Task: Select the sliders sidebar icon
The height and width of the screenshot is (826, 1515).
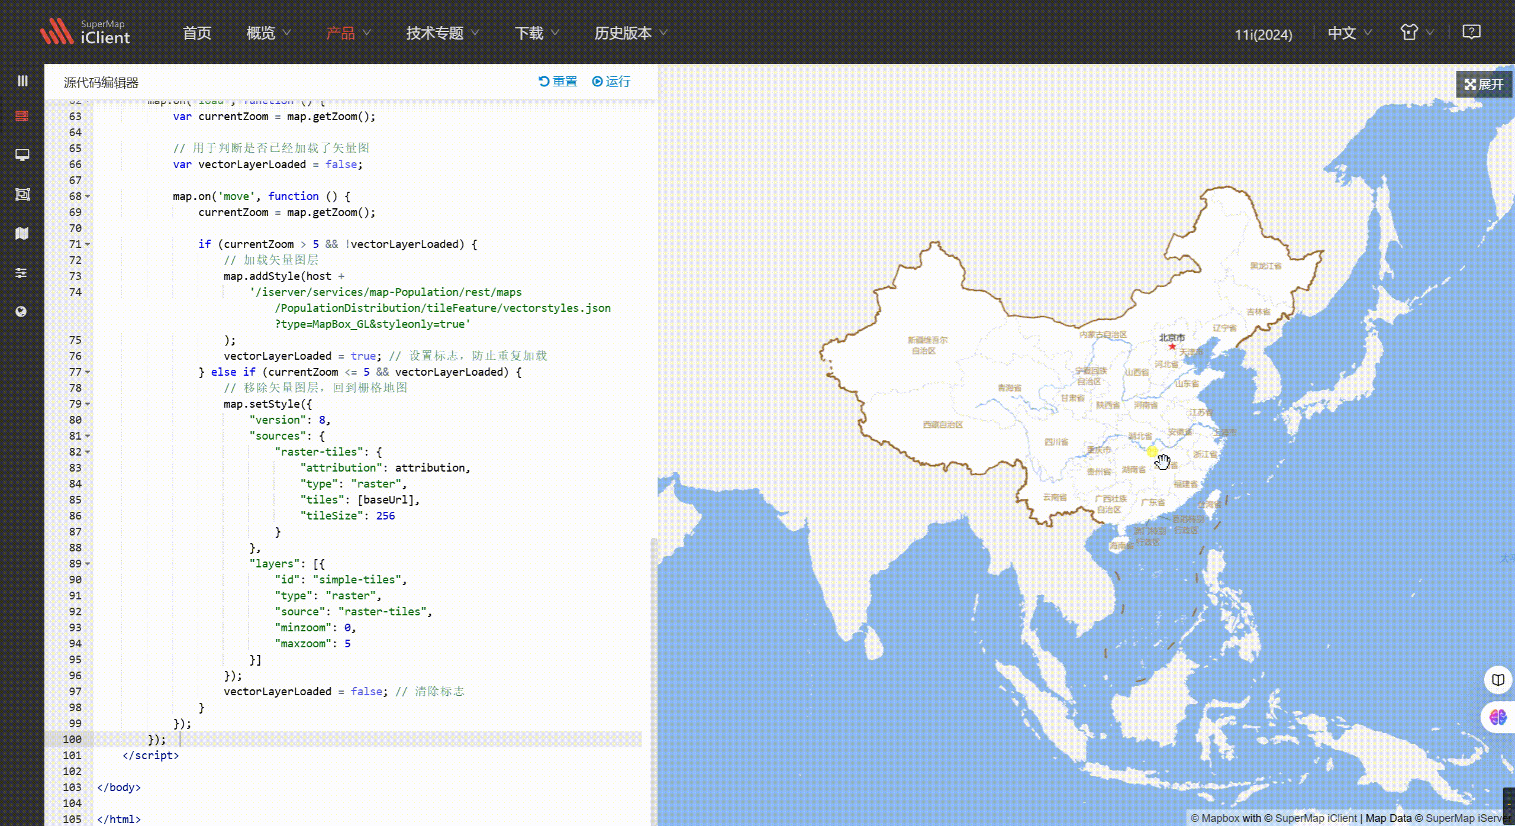Action: (21, 273)
